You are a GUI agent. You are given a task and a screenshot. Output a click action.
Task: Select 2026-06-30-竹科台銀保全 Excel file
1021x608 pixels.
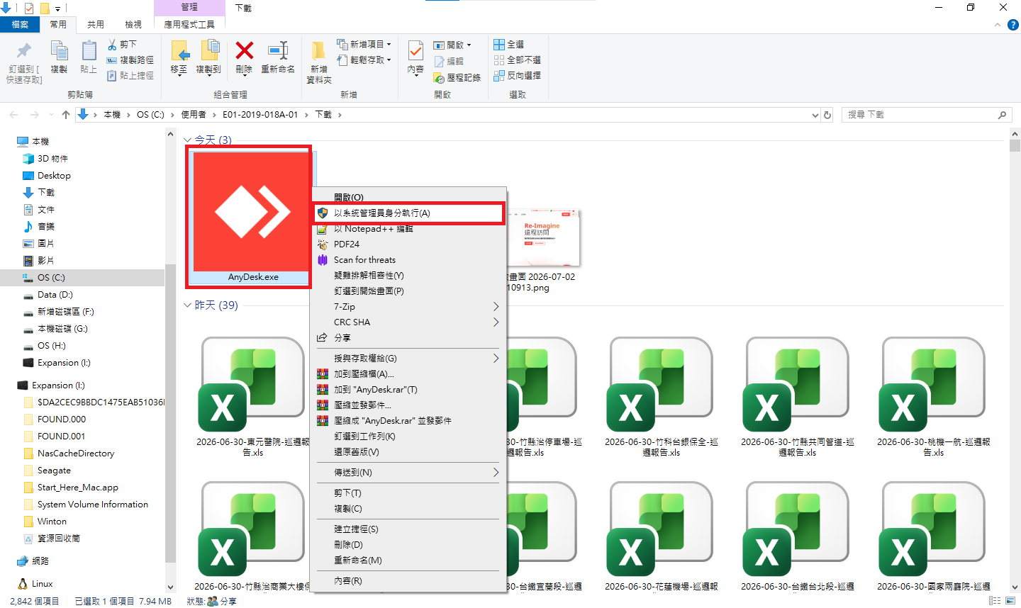pos(661,386)
